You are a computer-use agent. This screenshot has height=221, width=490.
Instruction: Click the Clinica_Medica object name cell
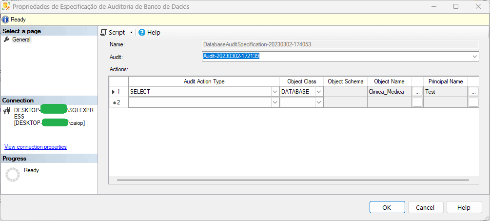(x=390, y=92)
